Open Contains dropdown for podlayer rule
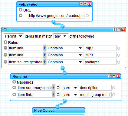This screenshot has height=116, width=128. point(65,62)
